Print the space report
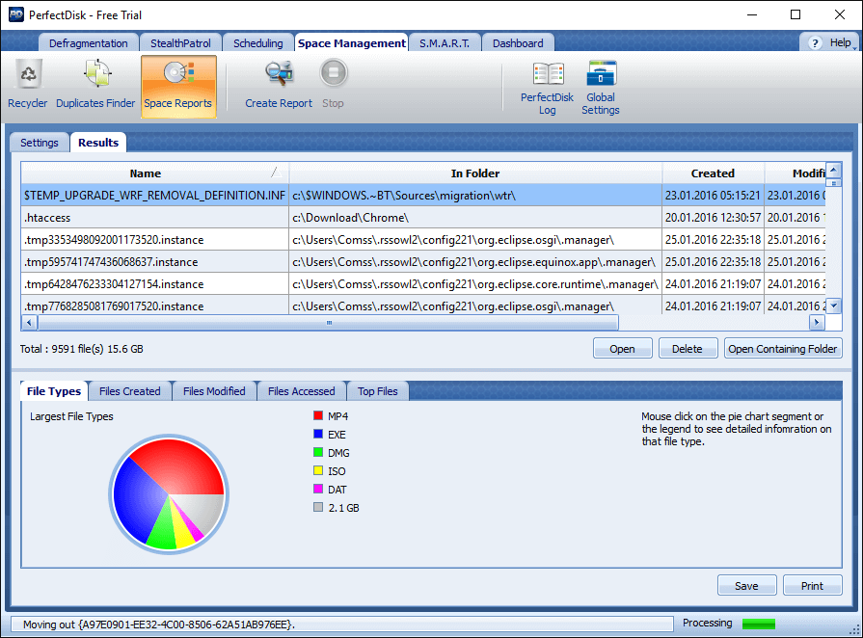This screenshot has height=638, width=863. tap(812, 586)
